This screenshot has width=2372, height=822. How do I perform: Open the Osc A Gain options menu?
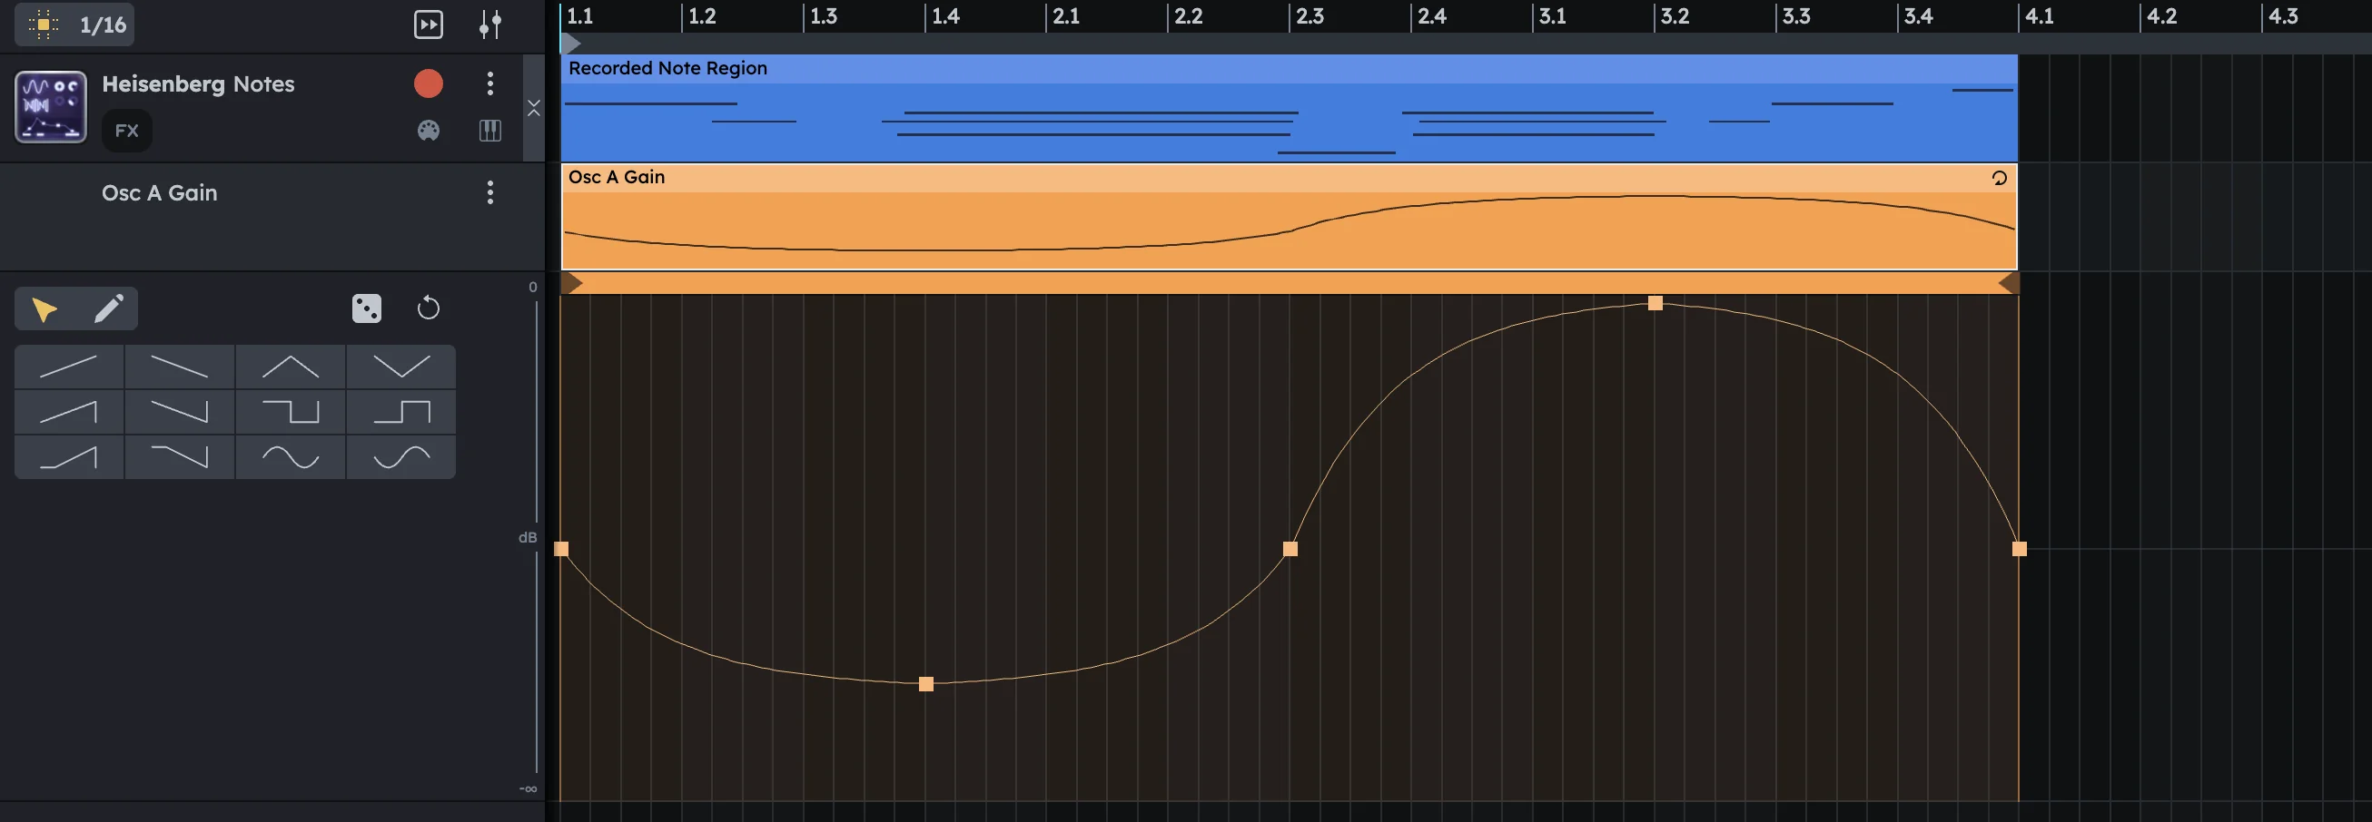(489, 193)
